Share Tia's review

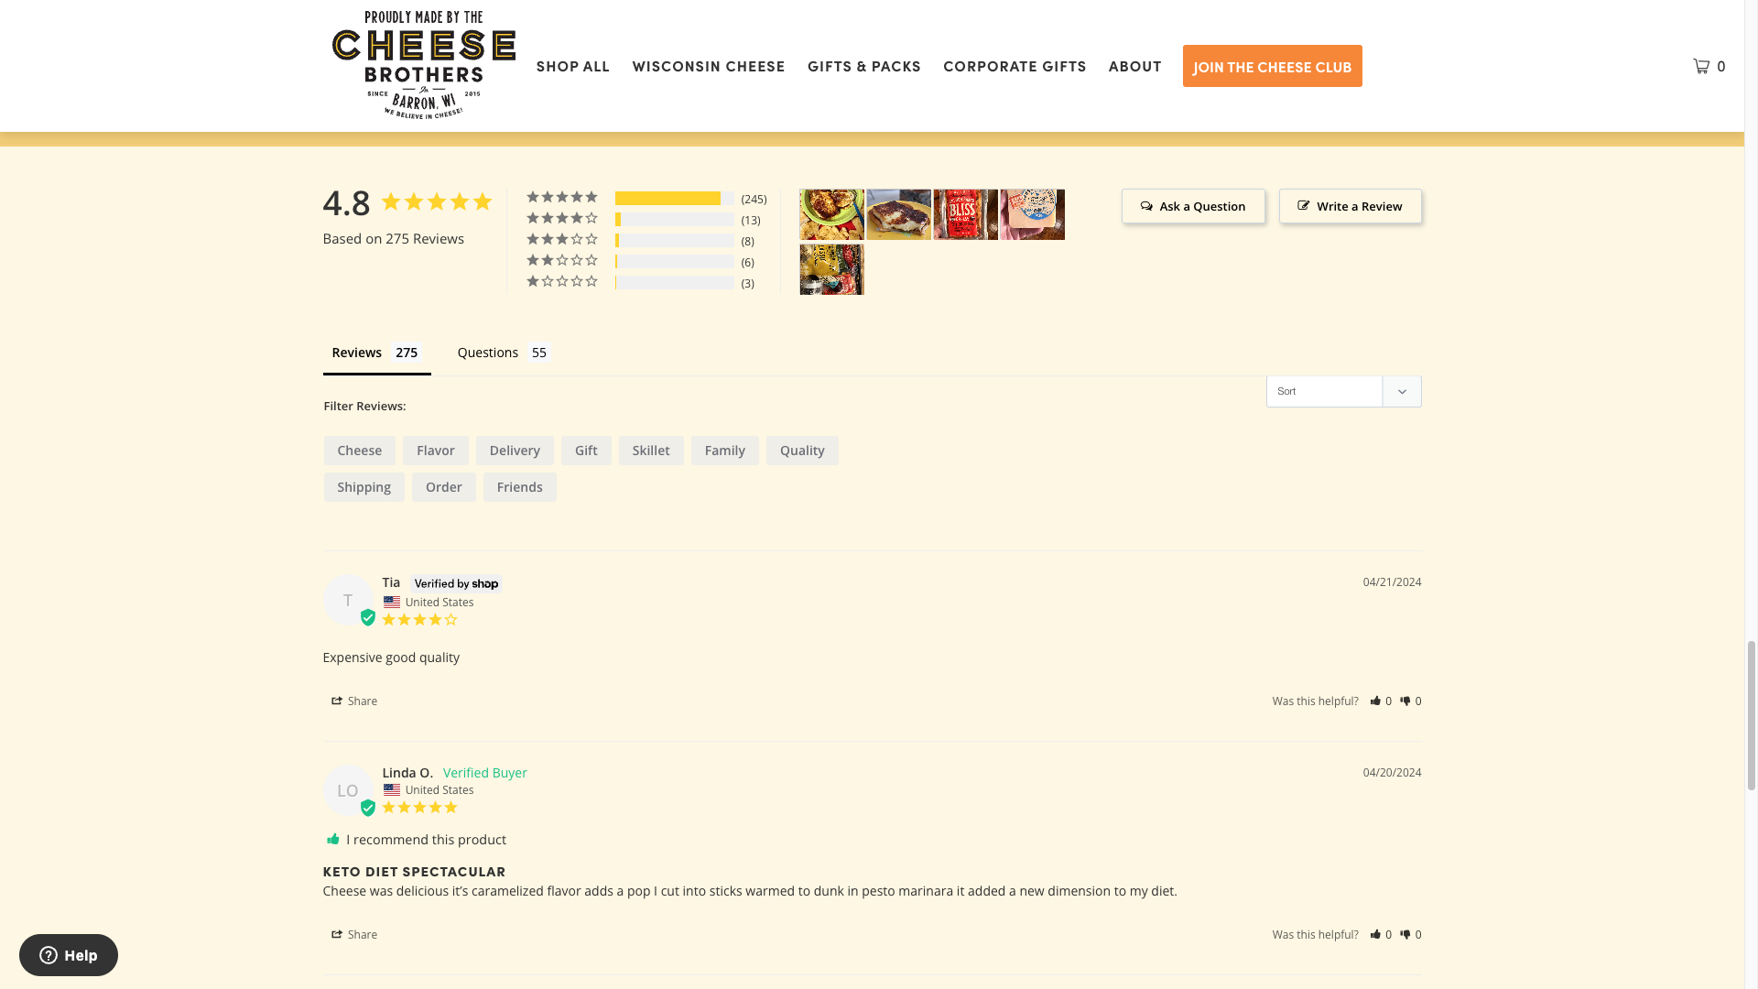(354, 701)
